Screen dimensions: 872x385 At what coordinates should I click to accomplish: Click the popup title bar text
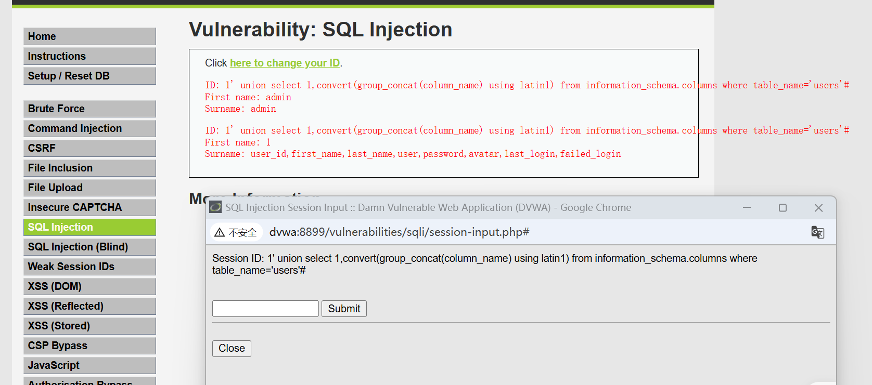428,207
